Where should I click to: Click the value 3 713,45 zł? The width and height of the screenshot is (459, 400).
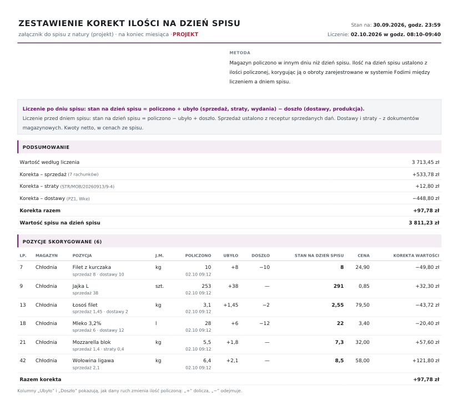[425, 162]
